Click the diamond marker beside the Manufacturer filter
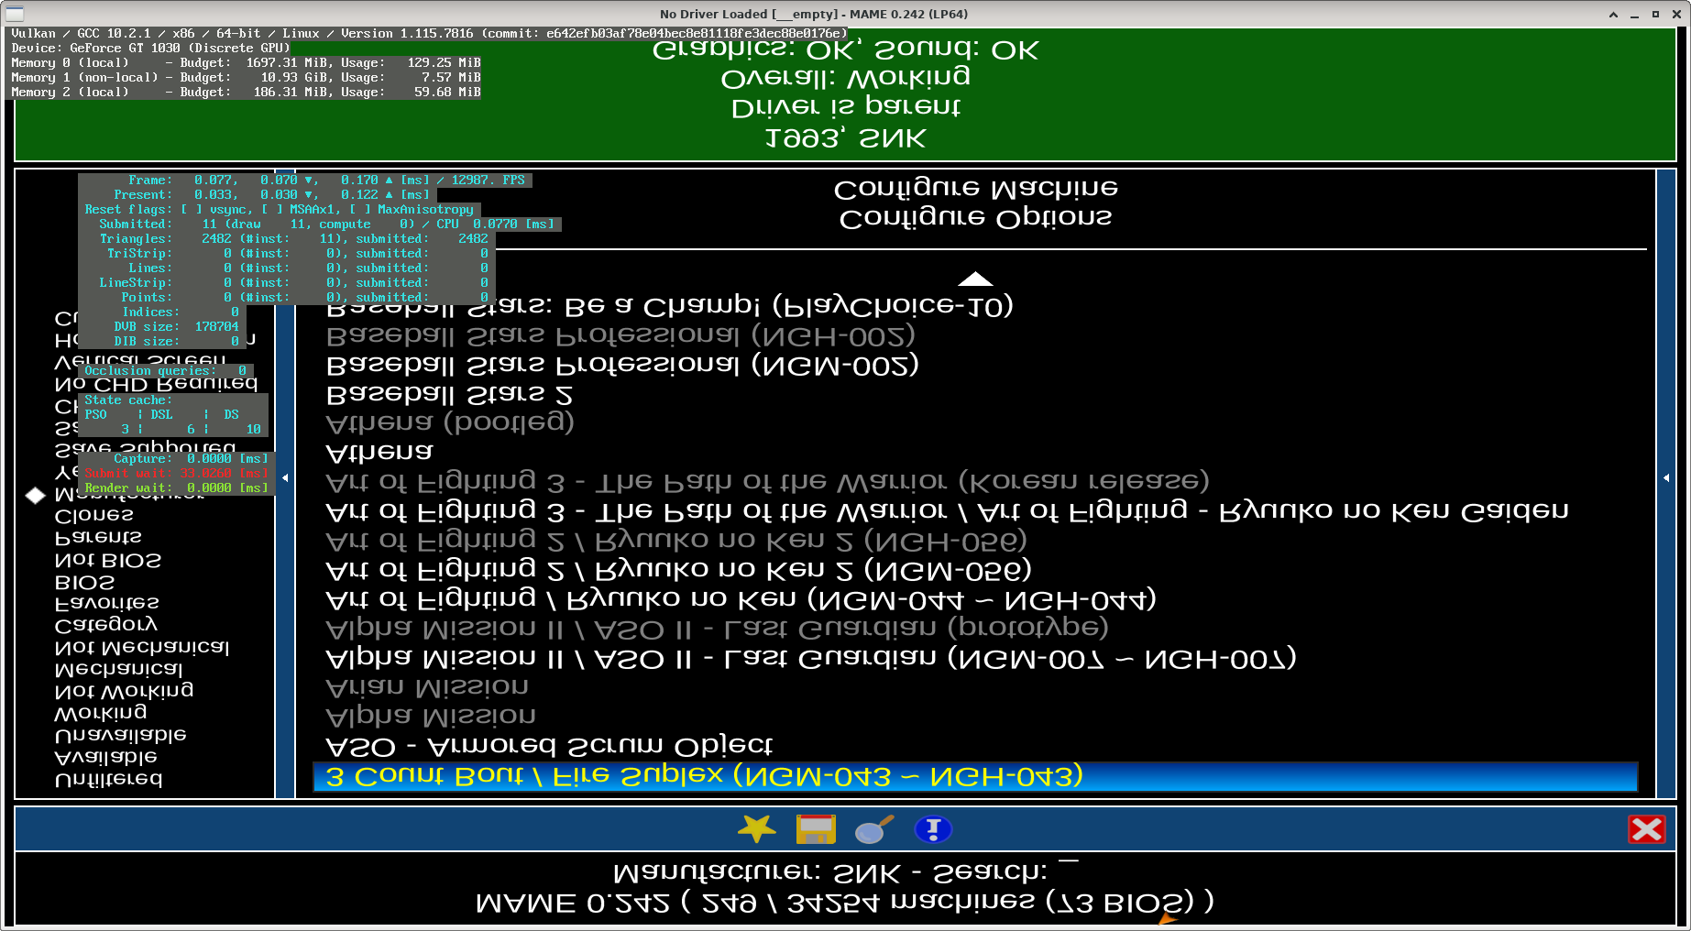 point(36,495)
